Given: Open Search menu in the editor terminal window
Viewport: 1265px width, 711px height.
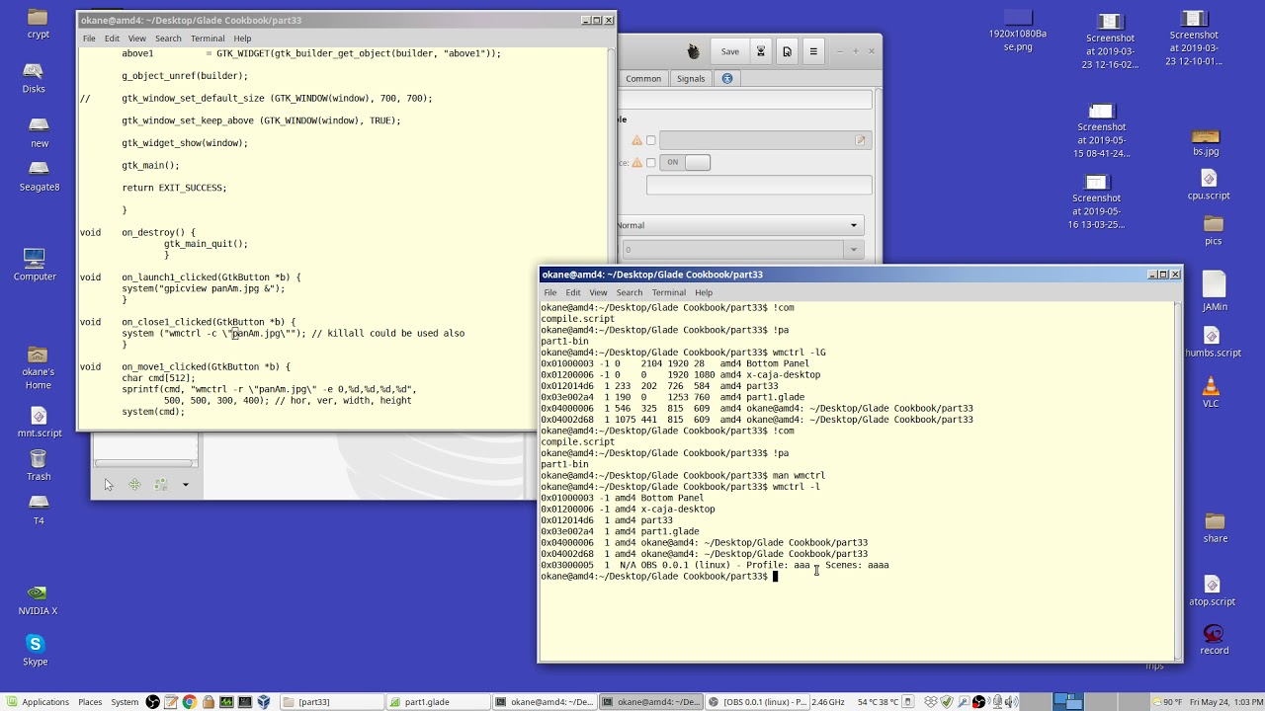Looking at the screenshot, I should tap(168, 39).
